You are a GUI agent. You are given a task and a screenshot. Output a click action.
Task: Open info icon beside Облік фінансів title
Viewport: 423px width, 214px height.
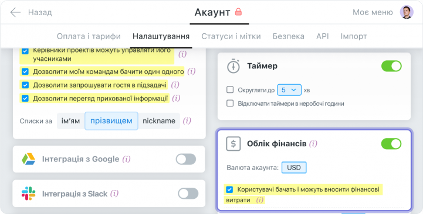(313, 144)
